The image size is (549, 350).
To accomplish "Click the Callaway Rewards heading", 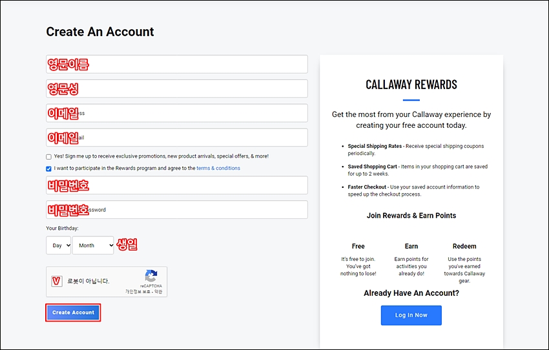I will (x=411, y=85).
